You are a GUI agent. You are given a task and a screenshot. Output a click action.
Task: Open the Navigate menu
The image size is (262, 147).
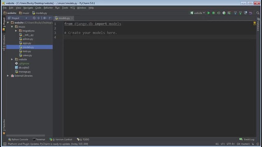[x=28, y=8]
